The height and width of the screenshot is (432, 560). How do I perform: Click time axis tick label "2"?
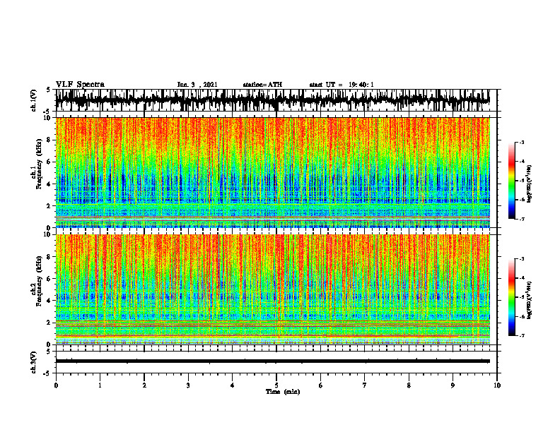pos(144,385)
